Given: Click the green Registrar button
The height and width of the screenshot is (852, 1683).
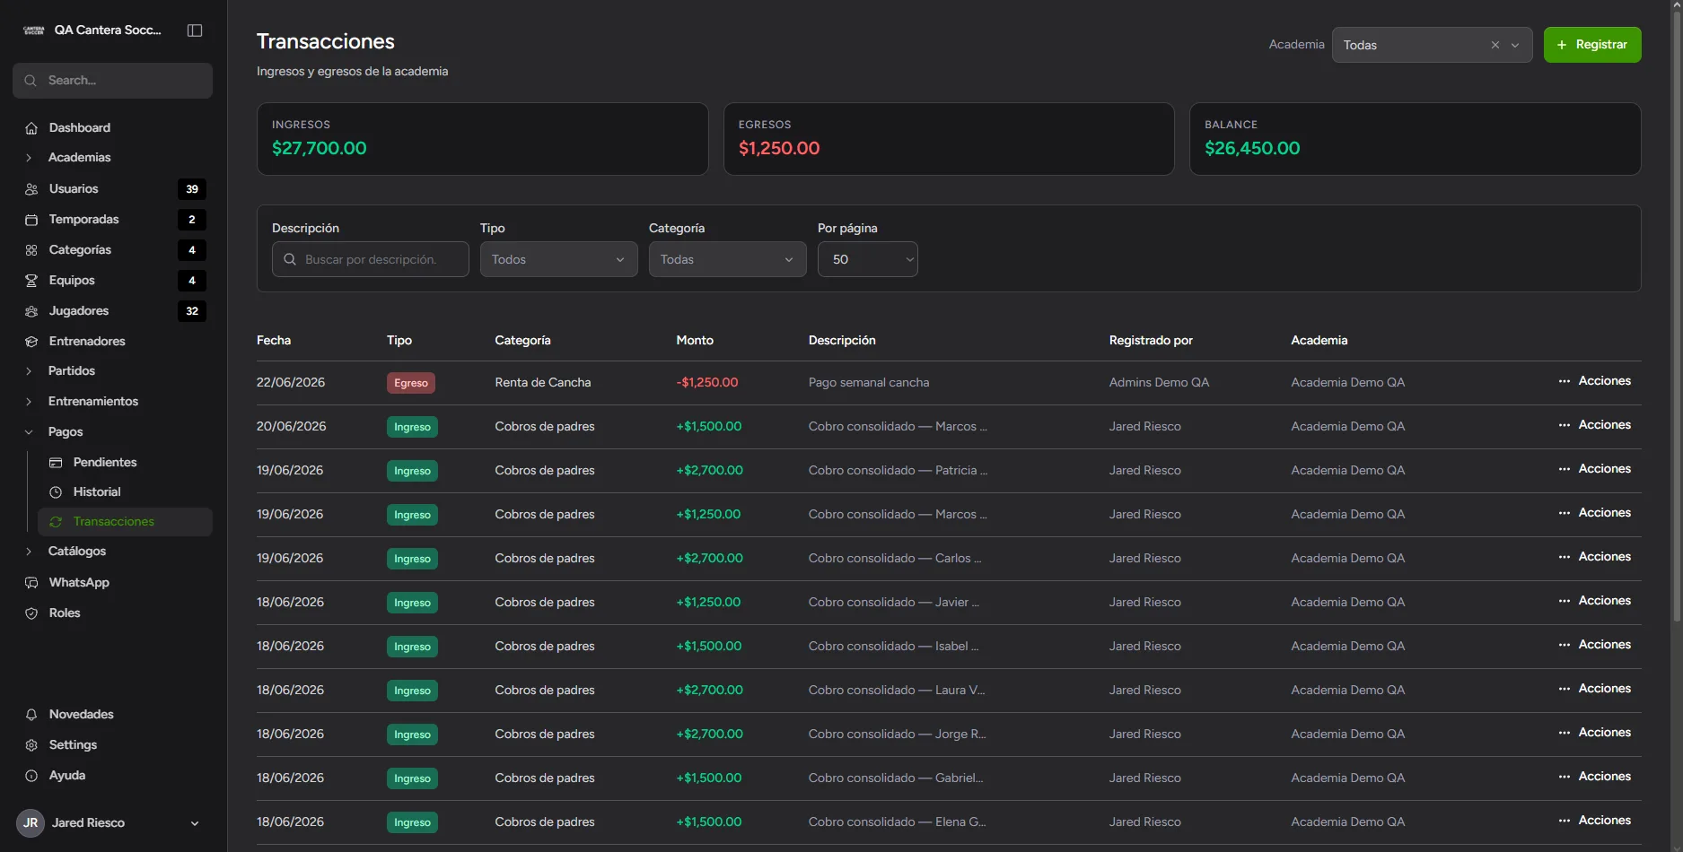Looking at the screenshot, I should pos(1592,45).
